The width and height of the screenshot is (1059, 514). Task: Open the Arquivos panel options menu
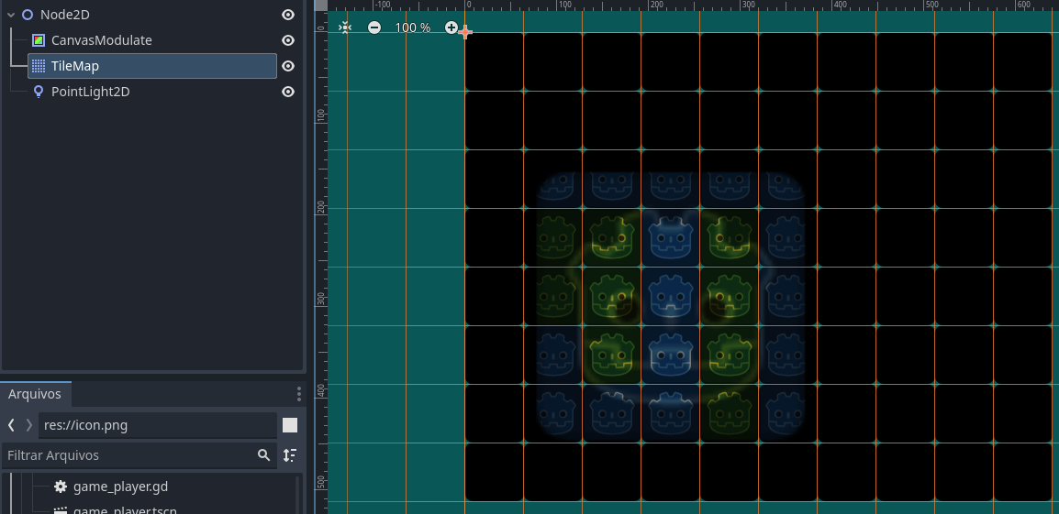(x=299, y=394)
